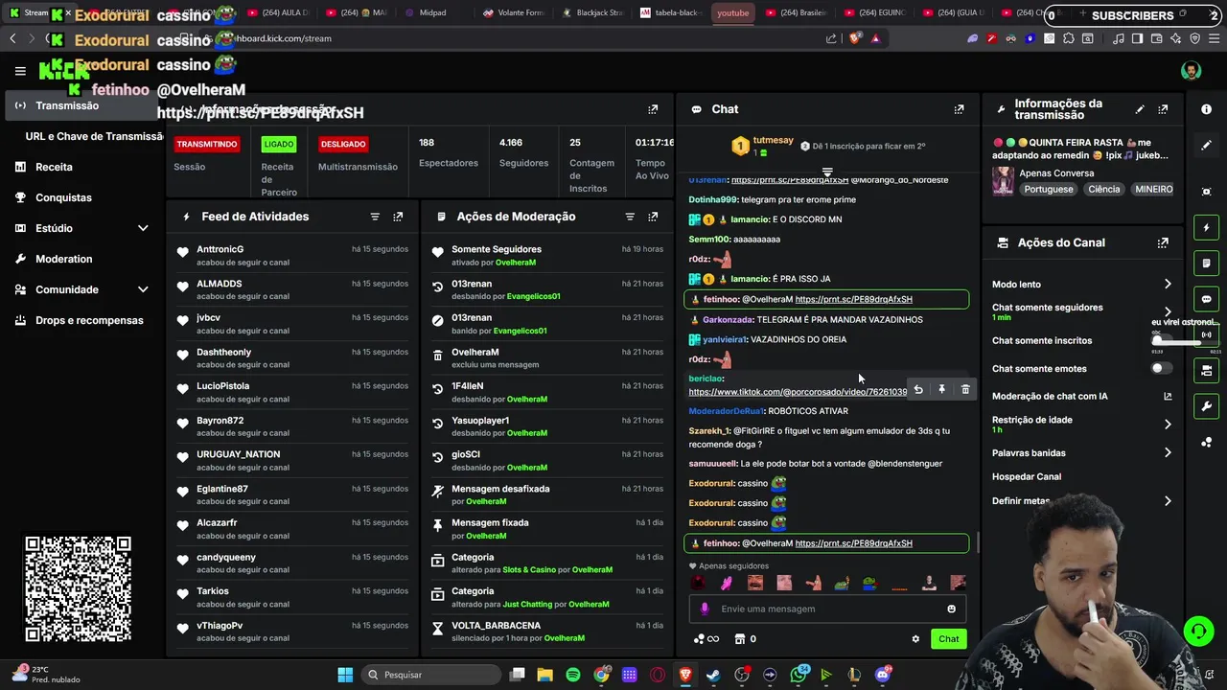
Task: Click the pencil icon in right rail
Action: click(x=1207, y=146)
